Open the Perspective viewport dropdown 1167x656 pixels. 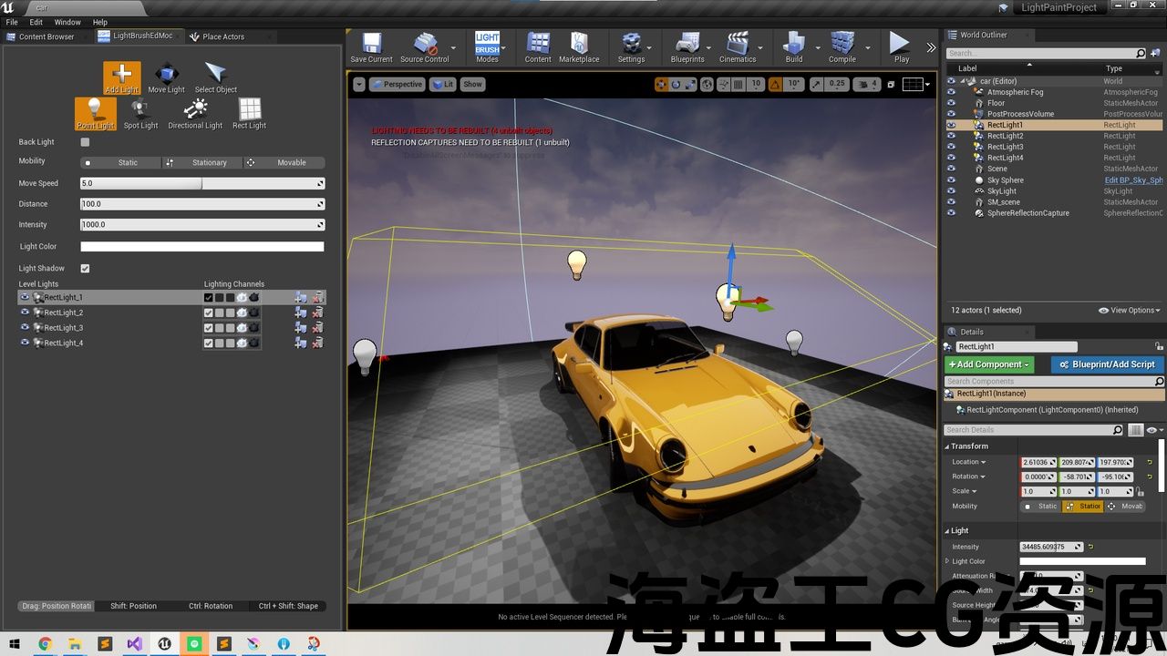pos(397,84)
